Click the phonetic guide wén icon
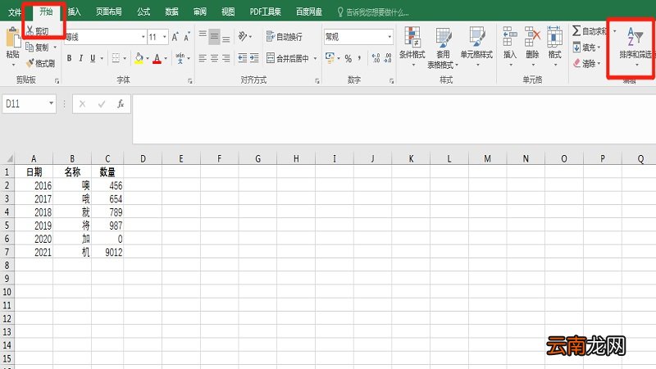656x369 pixels. [180, 58]
